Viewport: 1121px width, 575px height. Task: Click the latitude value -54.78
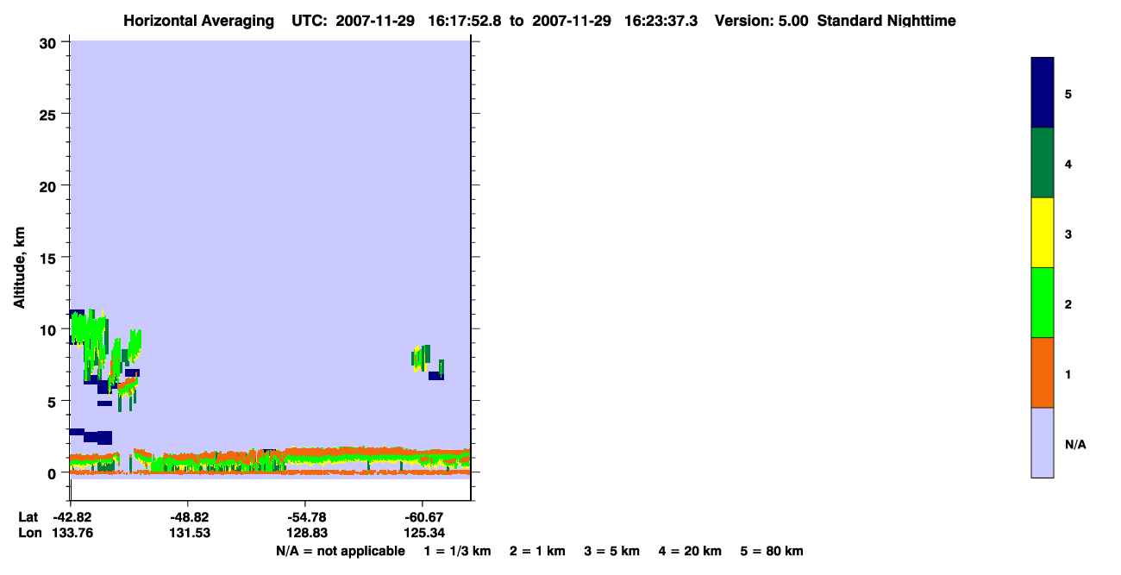click(308, 517)
